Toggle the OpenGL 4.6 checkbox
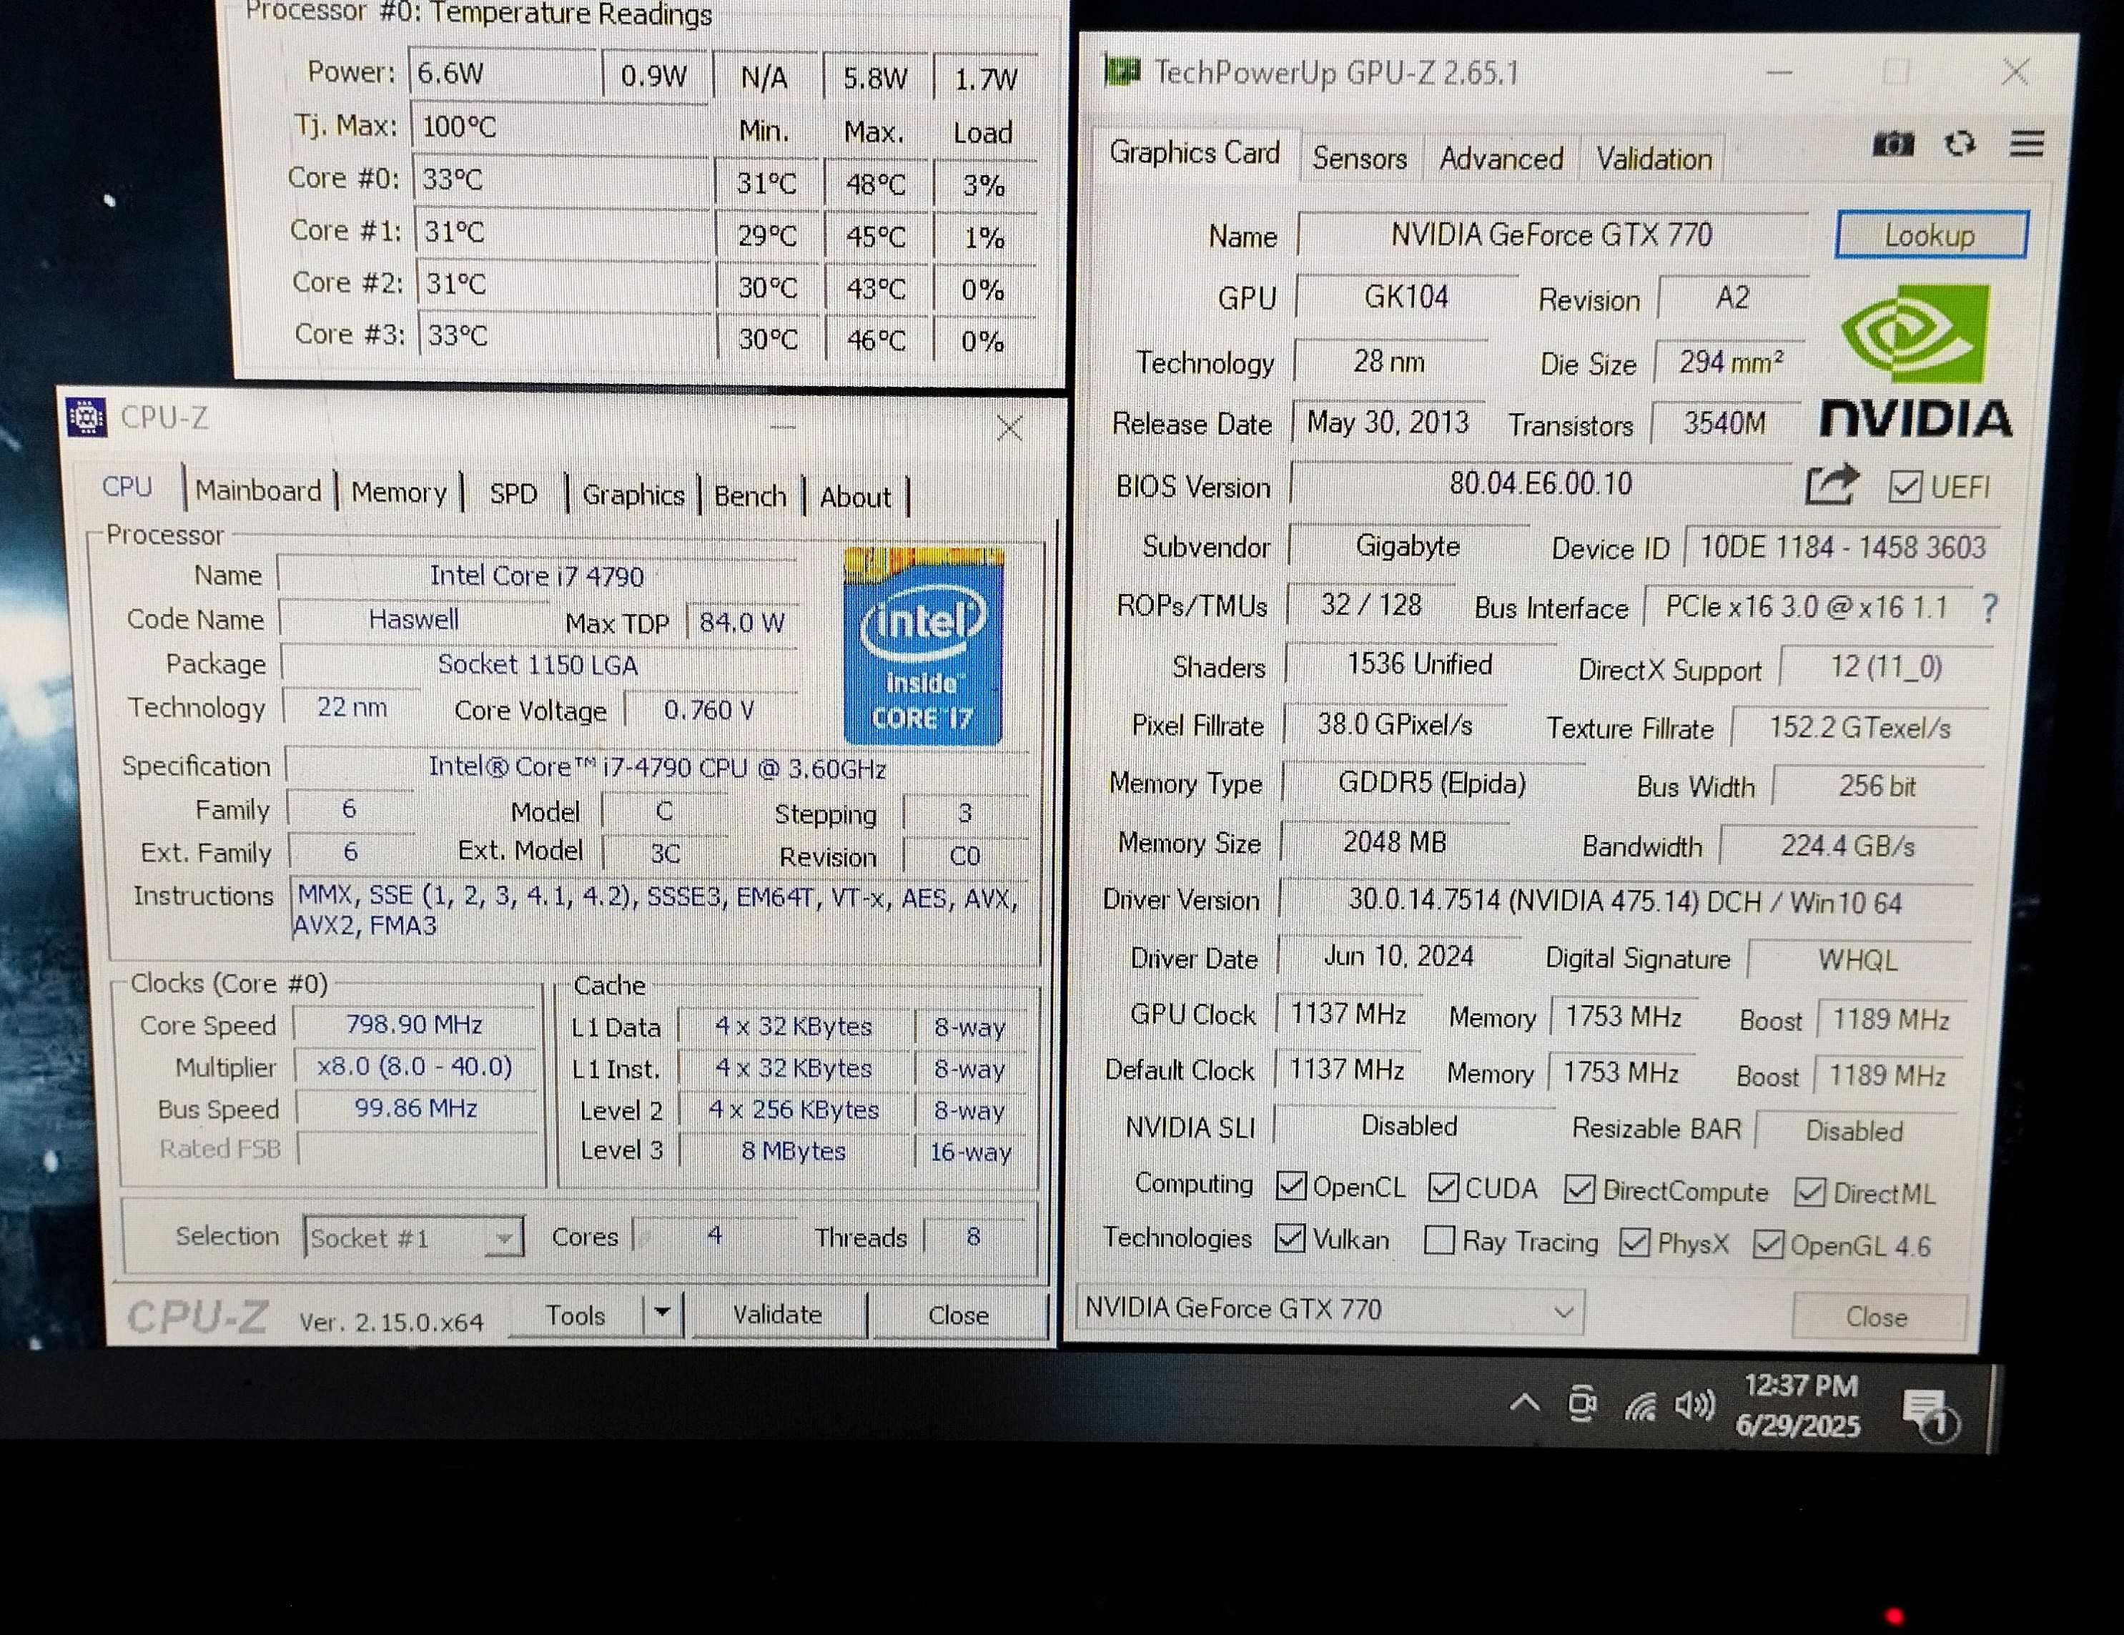 pos(1768,1244)
